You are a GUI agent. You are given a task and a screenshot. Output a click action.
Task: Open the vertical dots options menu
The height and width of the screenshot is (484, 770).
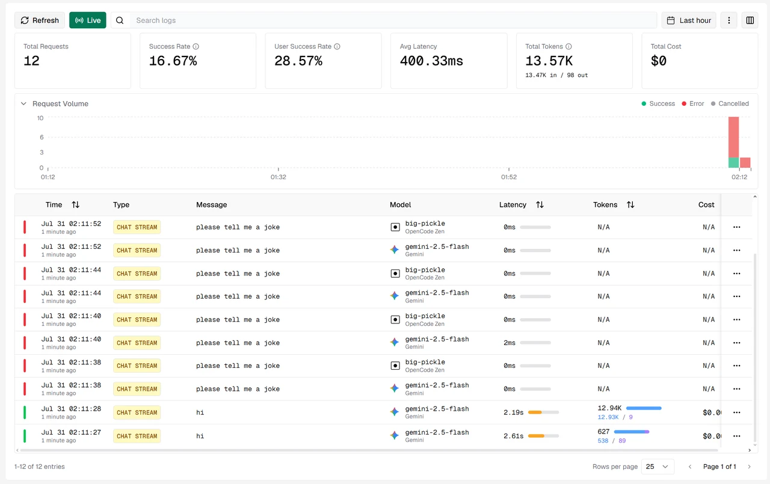[729, 20]
